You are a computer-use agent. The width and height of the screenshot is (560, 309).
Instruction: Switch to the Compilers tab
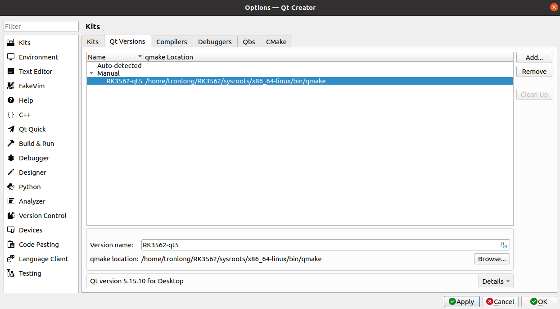pos(172,41)
